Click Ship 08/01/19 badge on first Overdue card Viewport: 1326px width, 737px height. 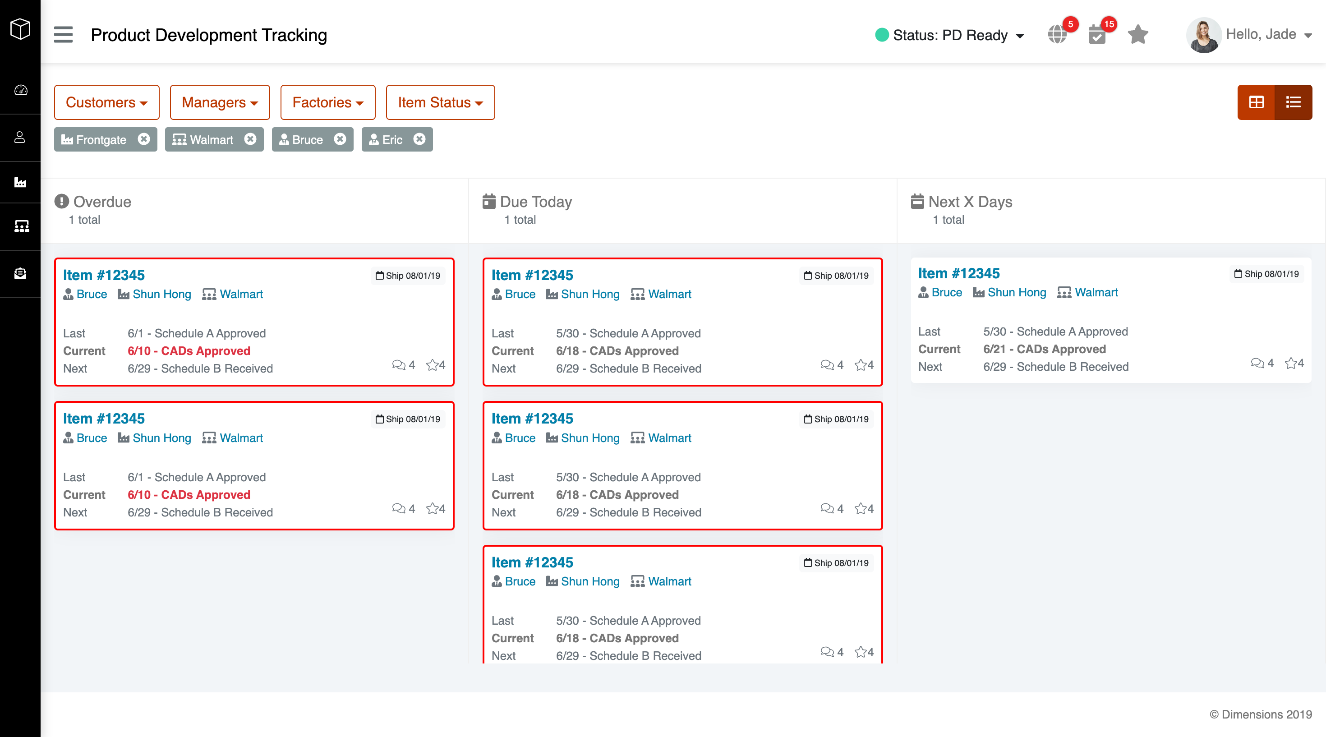408,275
